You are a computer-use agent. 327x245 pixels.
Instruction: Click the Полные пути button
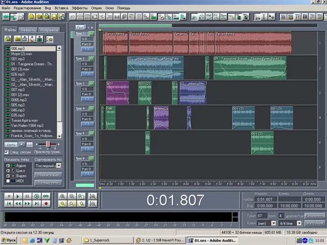48,183
